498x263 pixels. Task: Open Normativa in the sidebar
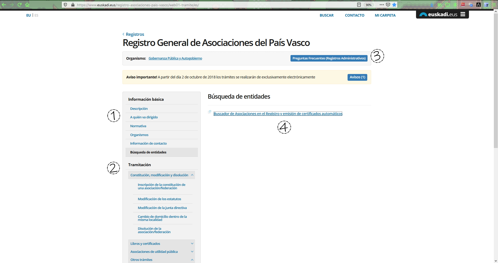pyautogui.click(x=138, y=126)
